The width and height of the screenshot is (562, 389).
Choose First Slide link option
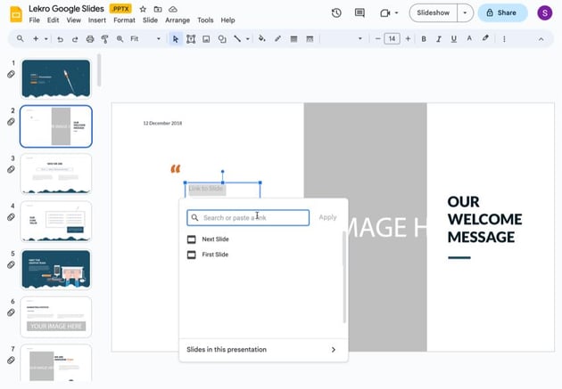click(215, 255)
